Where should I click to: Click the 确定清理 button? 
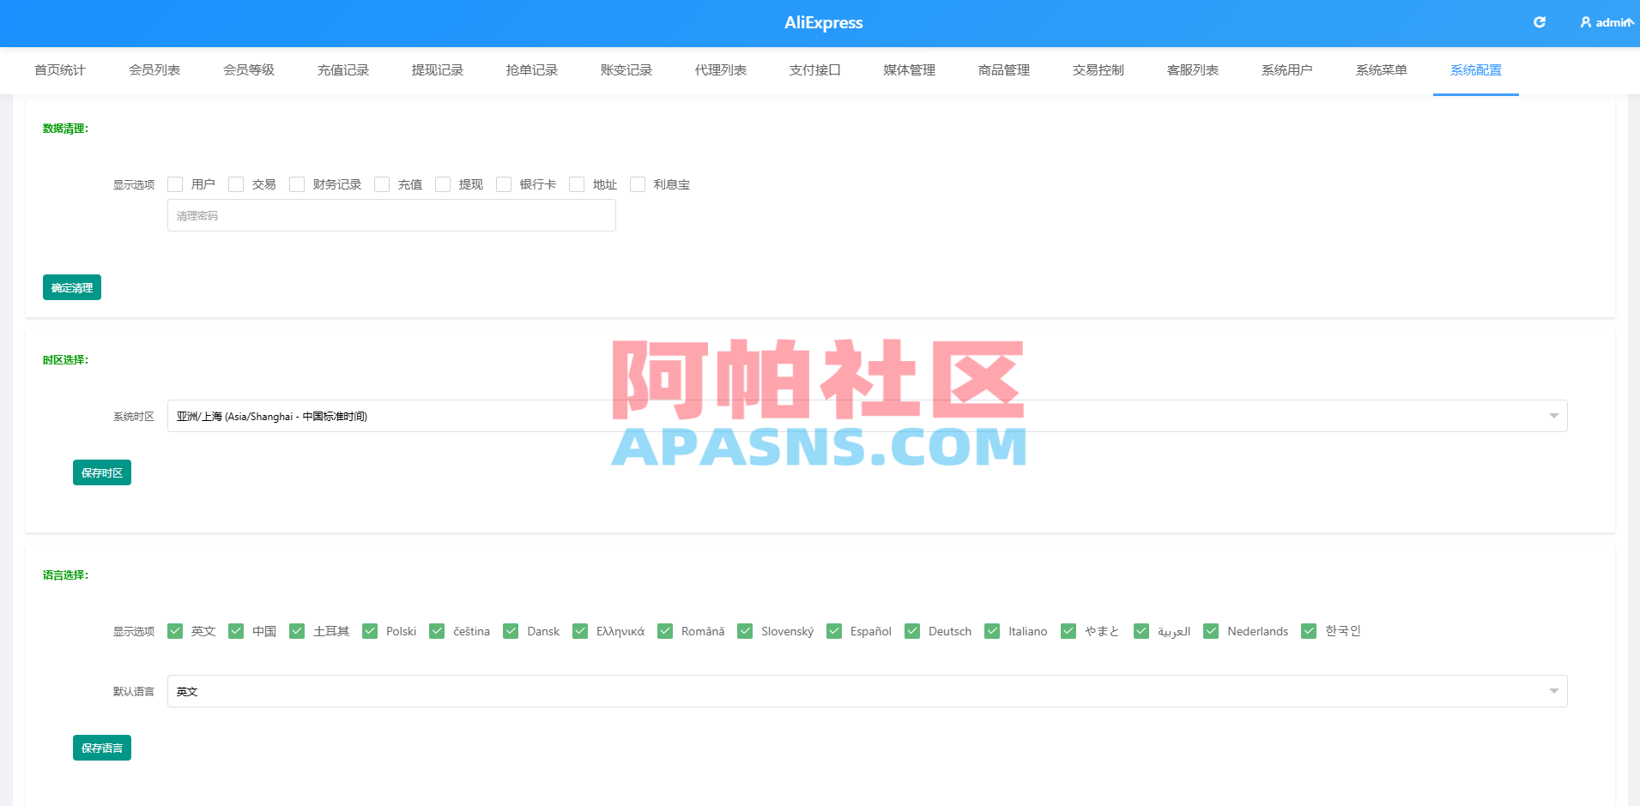72,287
